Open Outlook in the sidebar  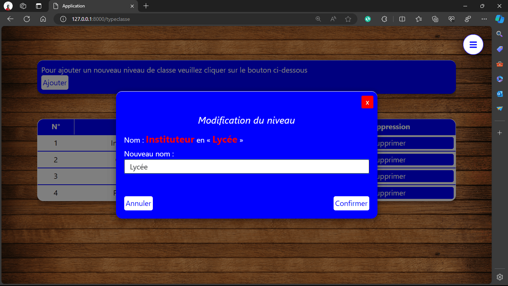click(500, 94)
